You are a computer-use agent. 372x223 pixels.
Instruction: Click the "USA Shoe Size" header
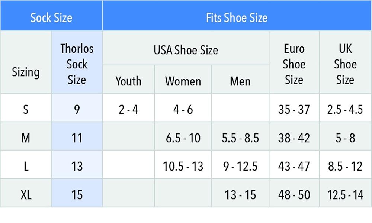(x=186, y=49)
